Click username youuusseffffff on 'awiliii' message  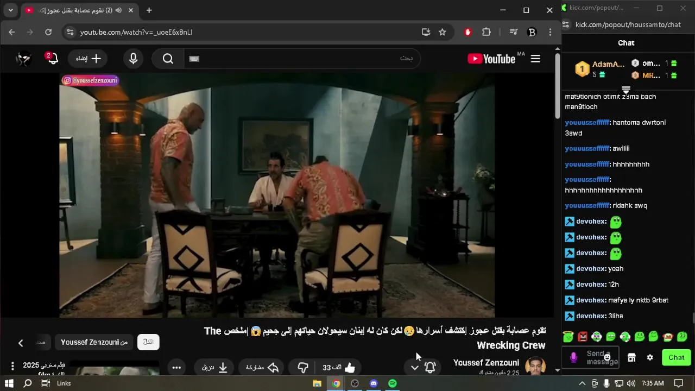coord(587,148)
